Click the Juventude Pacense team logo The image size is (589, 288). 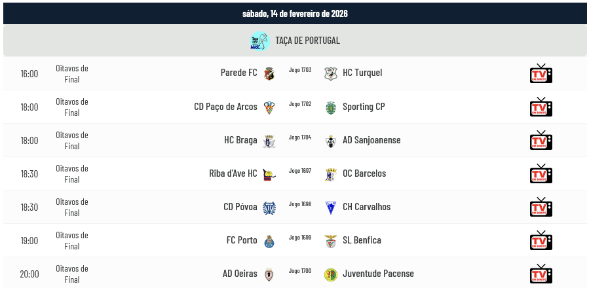tap(330, 274)
